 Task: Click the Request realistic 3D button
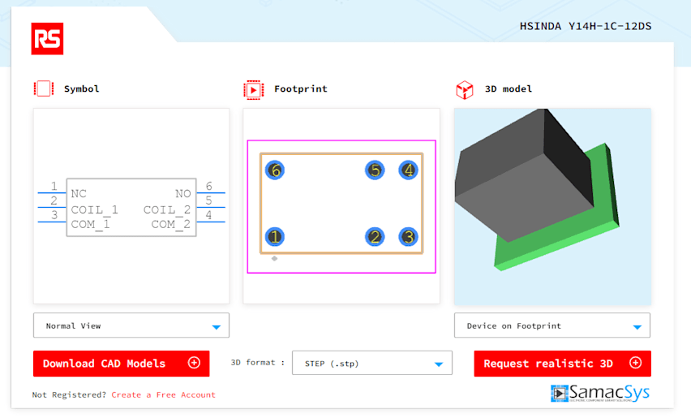click(562, 364)
